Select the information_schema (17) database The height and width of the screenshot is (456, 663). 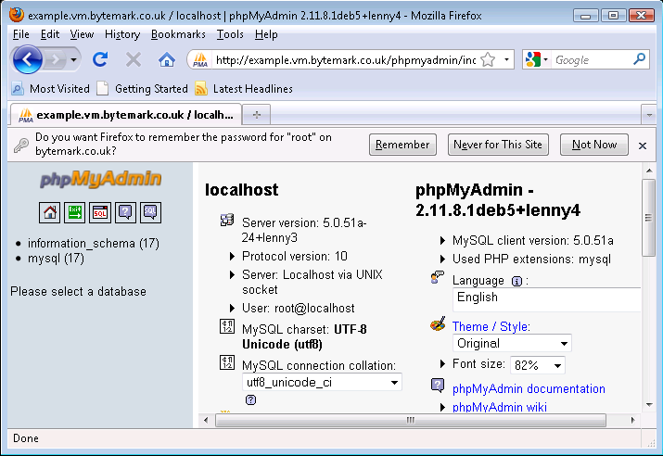point(94,244)
